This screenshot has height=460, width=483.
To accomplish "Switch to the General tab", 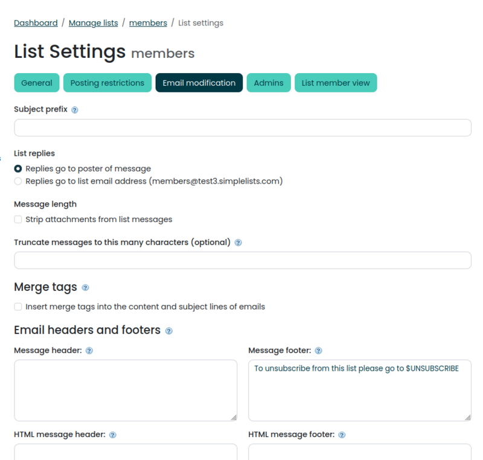I will click(36, 83).
